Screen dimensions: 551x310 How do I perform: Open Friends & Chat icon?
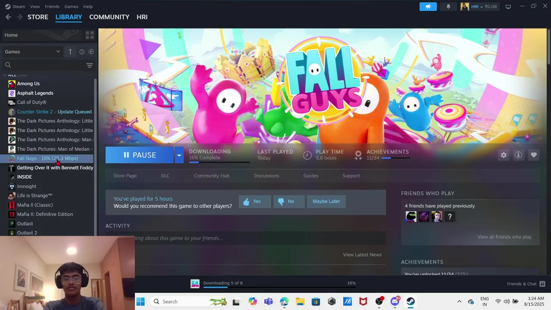pos(542,284)
